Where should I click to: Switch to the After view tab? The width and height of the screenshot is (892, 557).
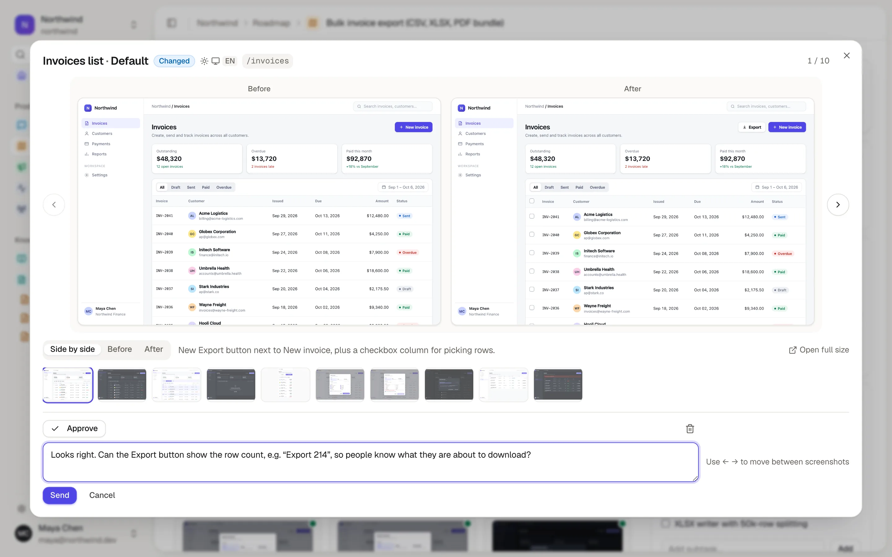pos(154,349)
